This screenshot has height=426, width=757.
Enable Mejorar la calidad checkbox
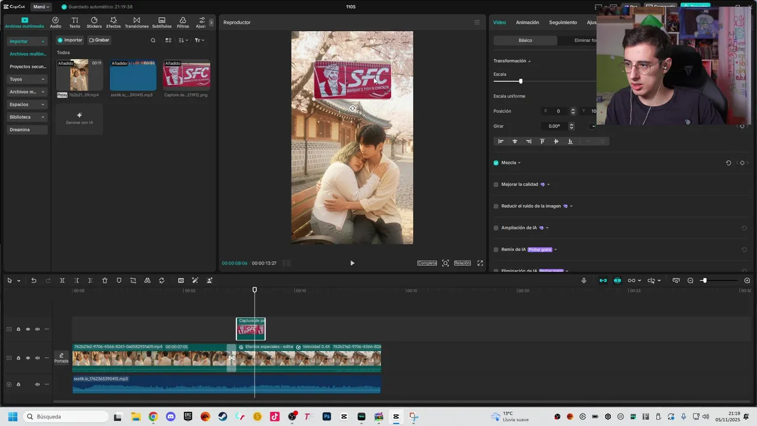coord(496,185)
